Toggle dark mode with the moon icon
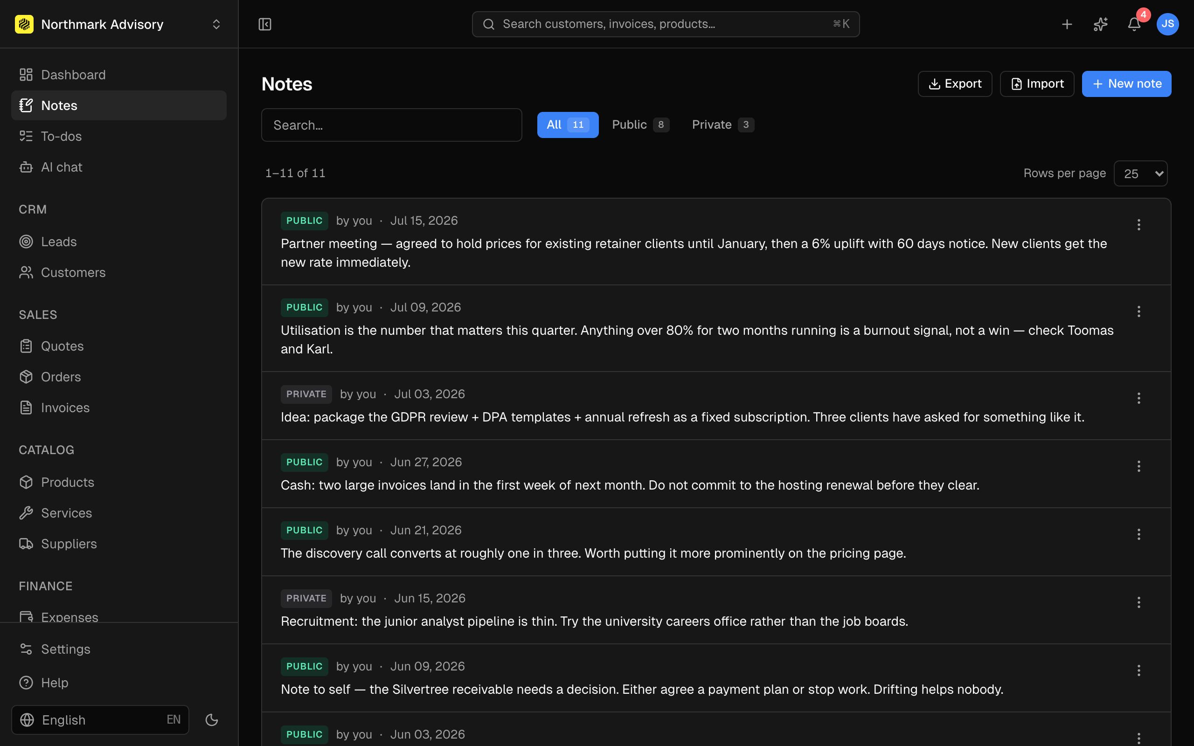 pyautogui.click(x=212, y=720)
